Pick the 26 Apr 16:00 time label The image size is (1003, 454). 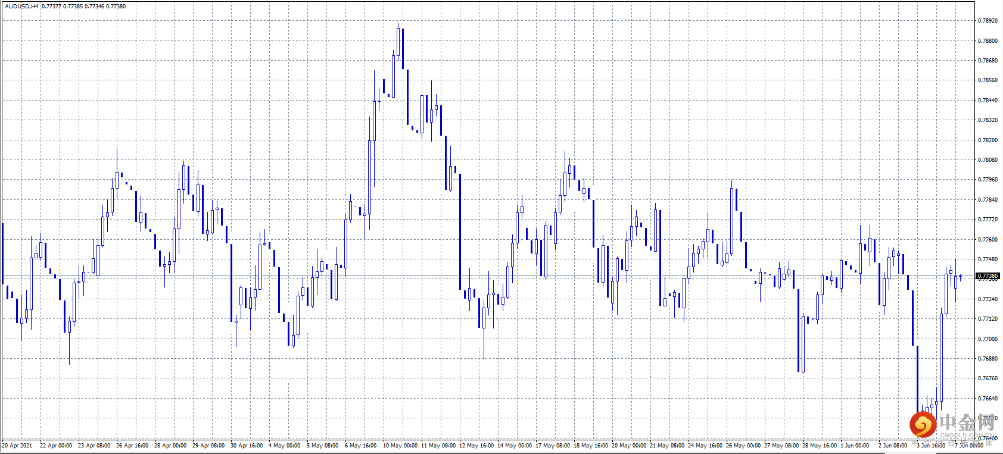point(132,446)
